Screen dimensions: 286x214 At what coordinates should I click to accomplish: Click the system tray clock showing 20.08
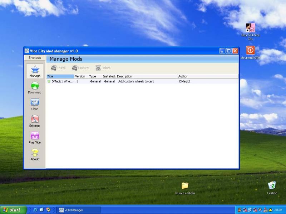[278, 210]
